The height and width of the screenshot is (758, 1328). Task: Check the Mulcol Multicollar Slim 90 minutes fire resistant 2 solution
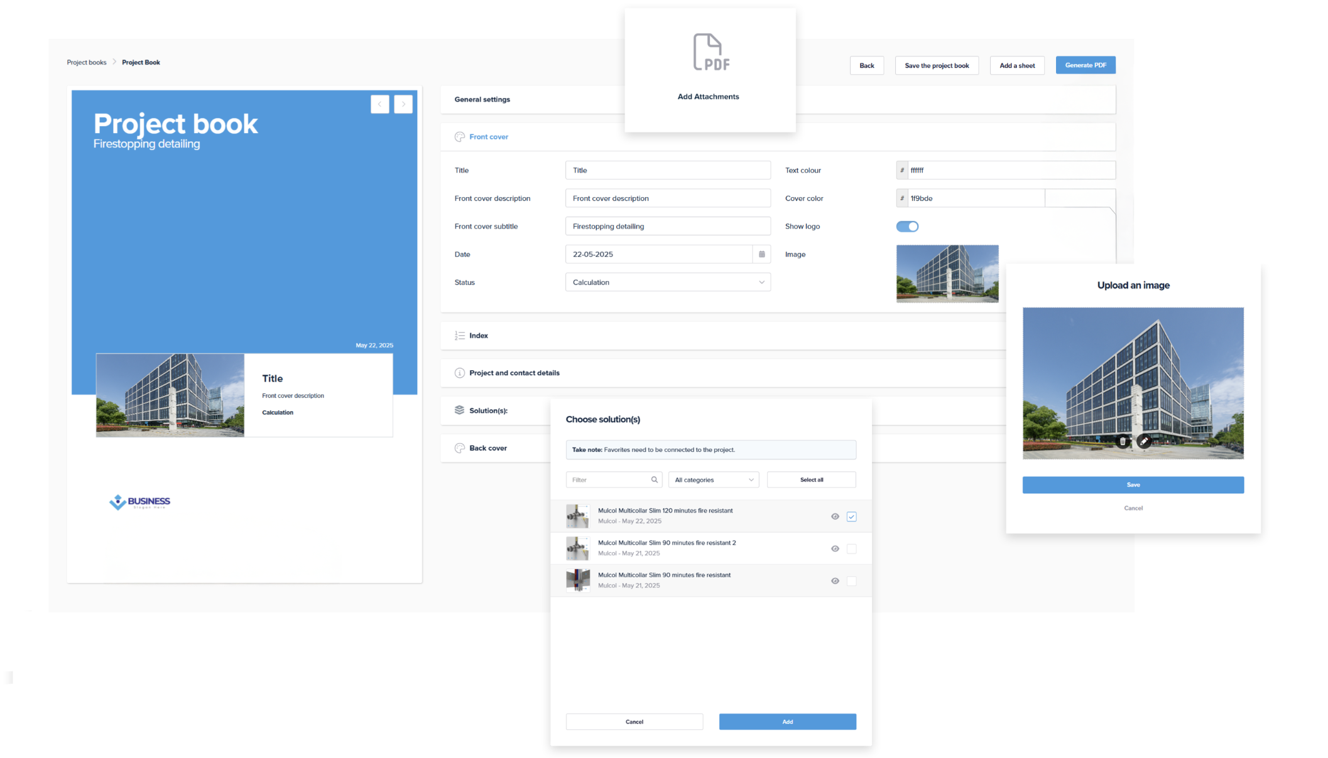[x=851, y=548]
